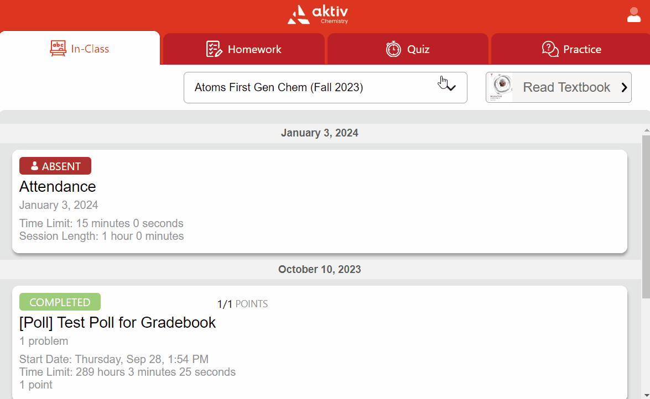This screenshot has width=650, height=399.
Task: Open the Practice tab
Action: point(571,49)
